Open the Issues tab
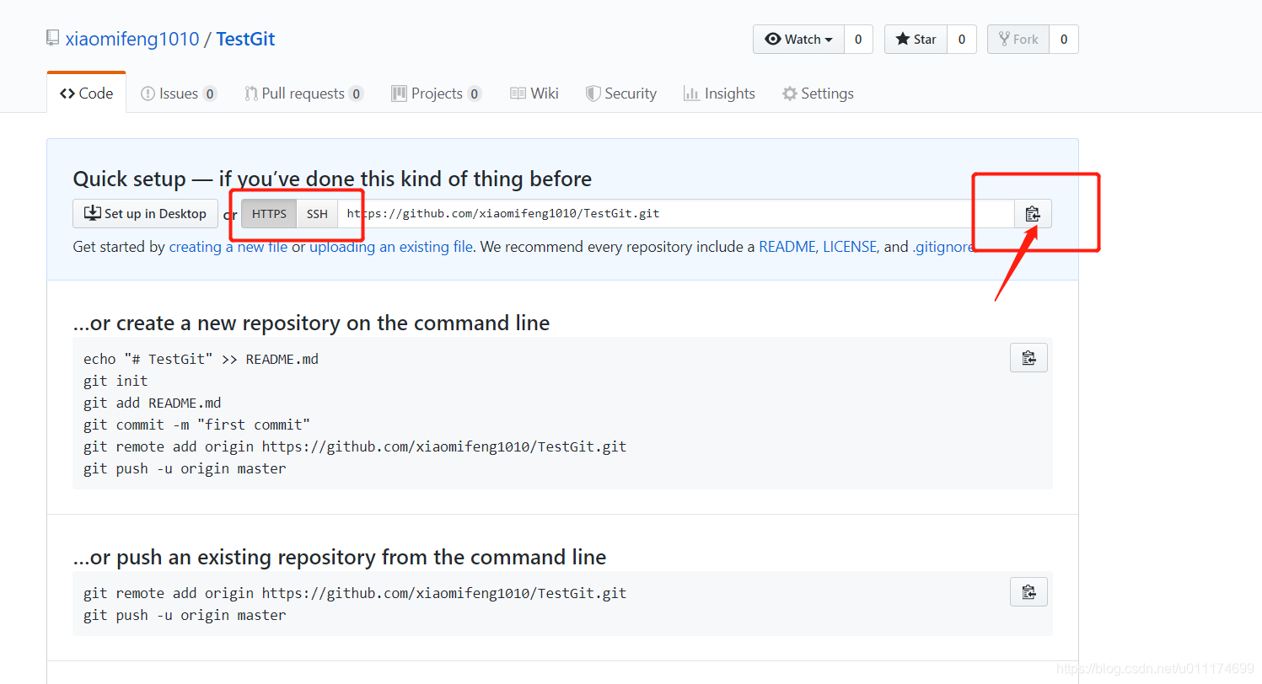 point(179,94)
